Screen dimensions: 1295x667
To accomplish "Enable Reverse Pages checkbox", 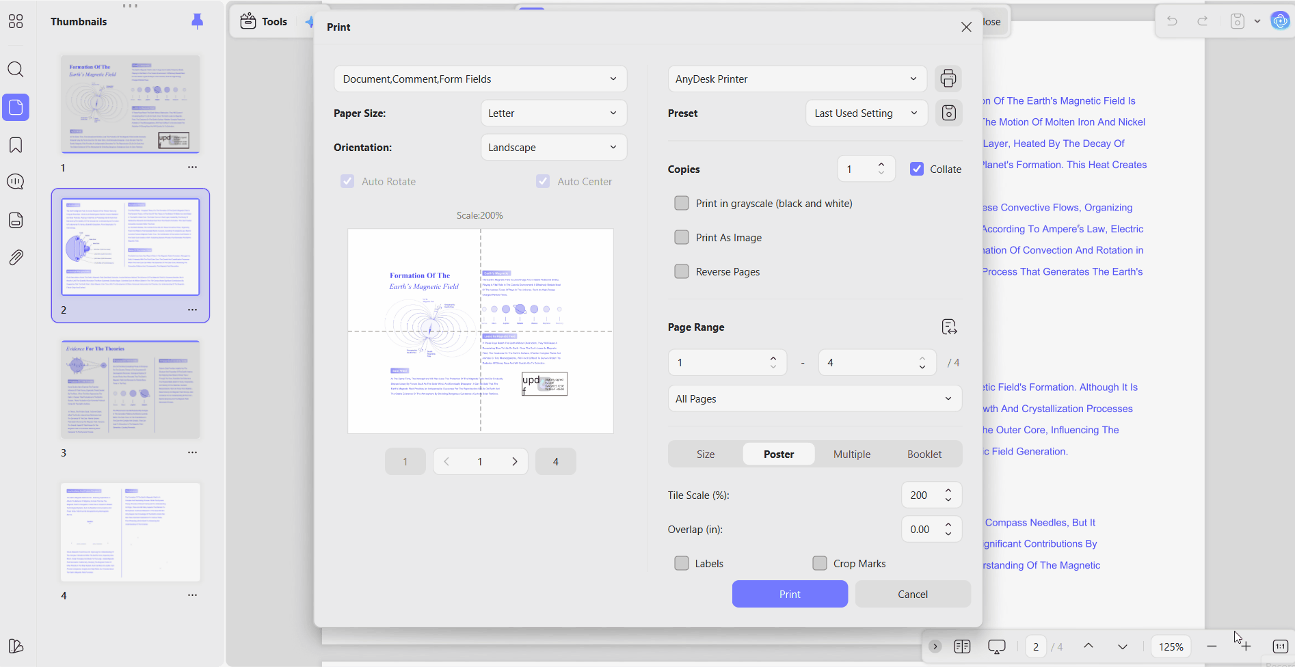I will click(682, 271).
